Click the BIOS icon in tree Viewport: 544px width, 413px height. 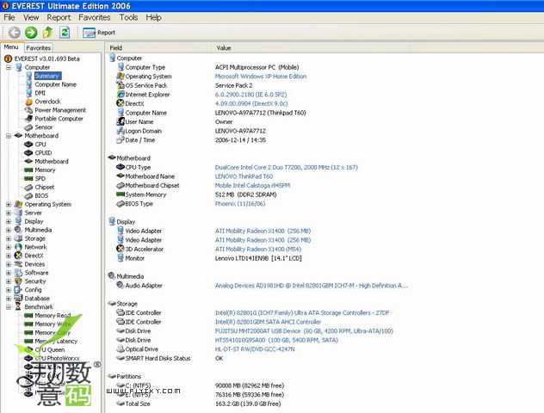click(28, 196)
